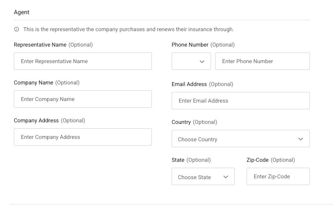Click the Email Address label
This screenshot has height=206, width=333.
[189, 84]
